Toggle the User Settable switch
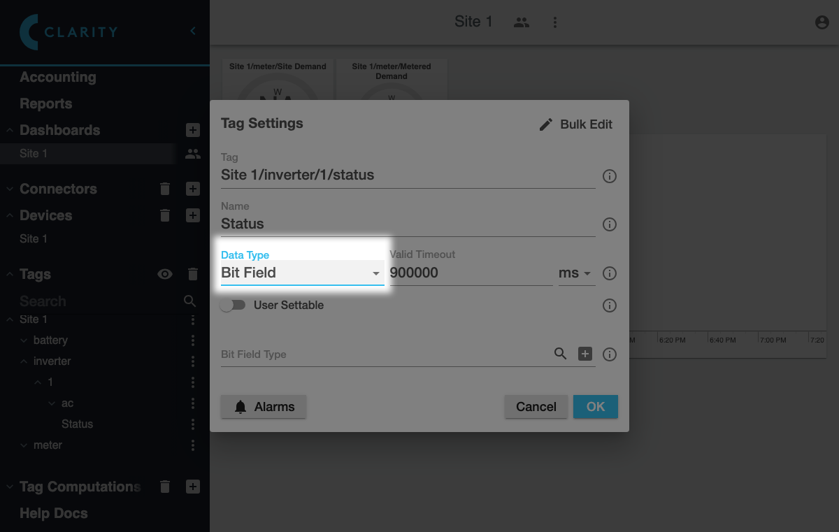The image size is (839, 532). coord(233,305)
